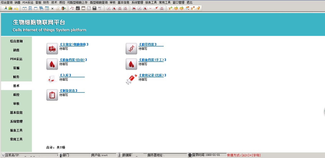Click blood drop icon beside 脐血档案(自动)

52,64
